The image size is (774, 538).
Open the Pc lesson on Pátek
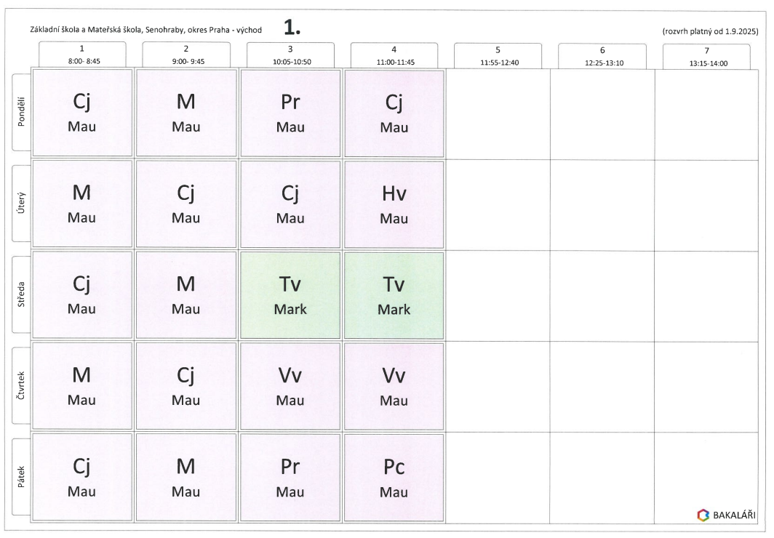coord(394,477)
